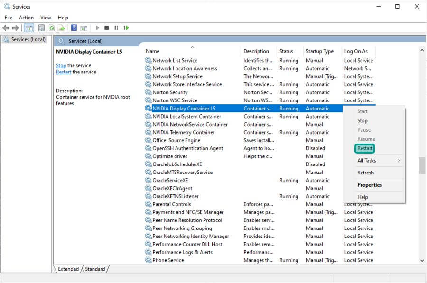This screenshot has height=283, width=427.
Task: Sort by the Description column header
Action: pos(256,51)
